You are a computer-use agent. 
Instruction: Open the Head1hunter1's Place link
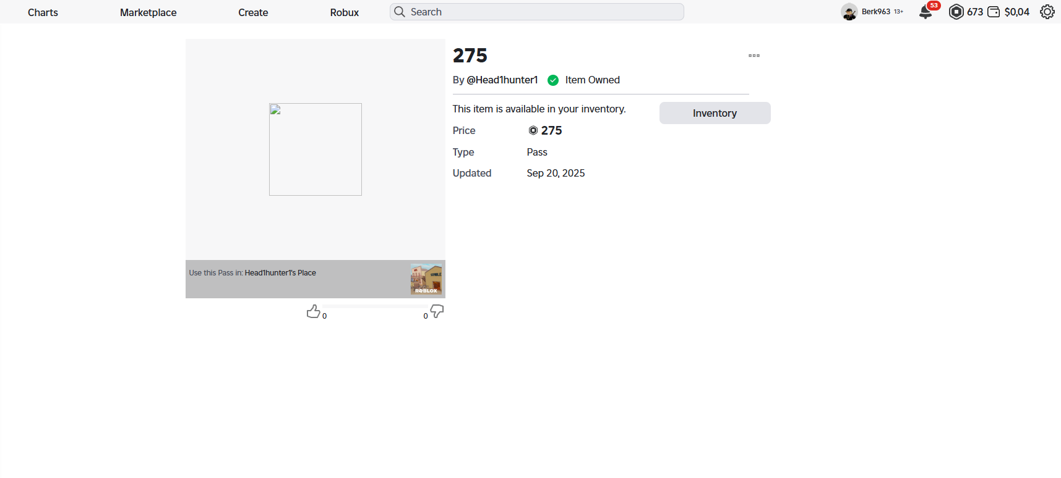coord(280,273)
